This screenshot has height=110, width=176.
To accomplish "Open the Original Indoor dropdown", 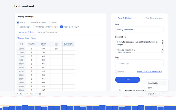I will pos(155,94).
